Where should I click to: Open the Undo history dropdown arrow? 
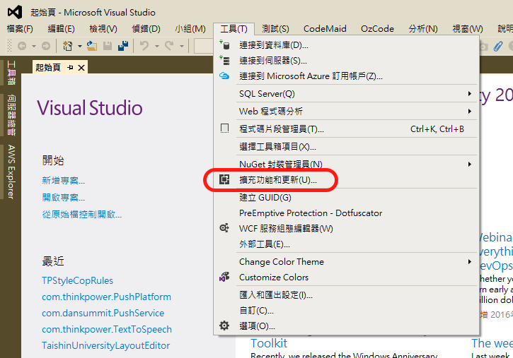click(156, 47)
